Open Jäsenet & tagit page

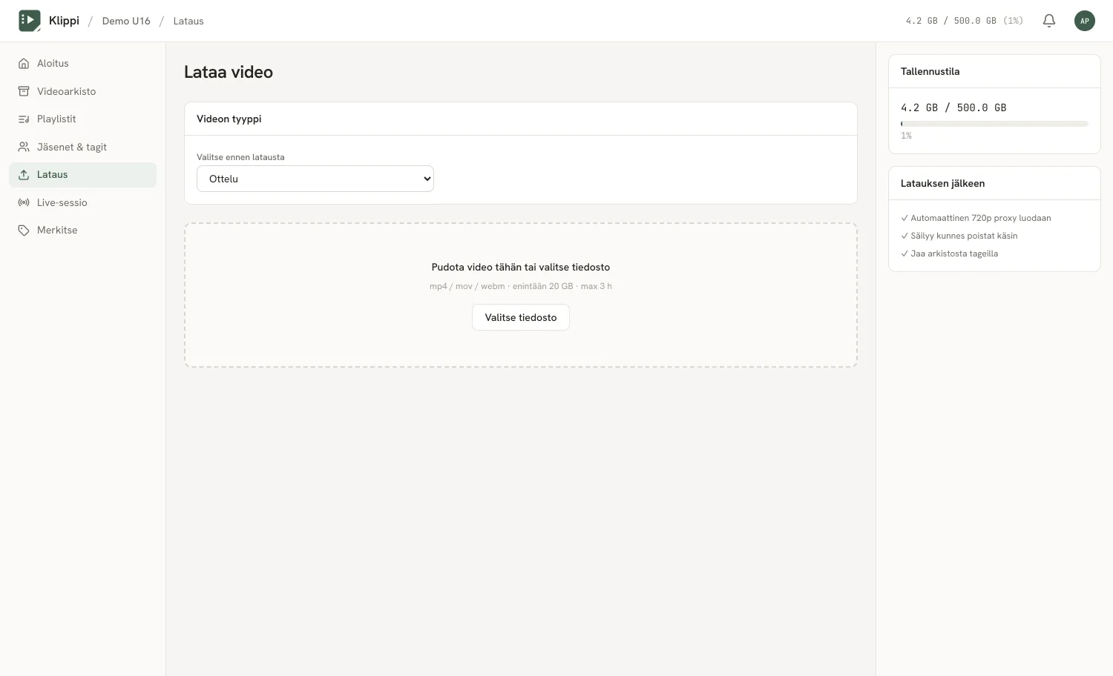82,147
